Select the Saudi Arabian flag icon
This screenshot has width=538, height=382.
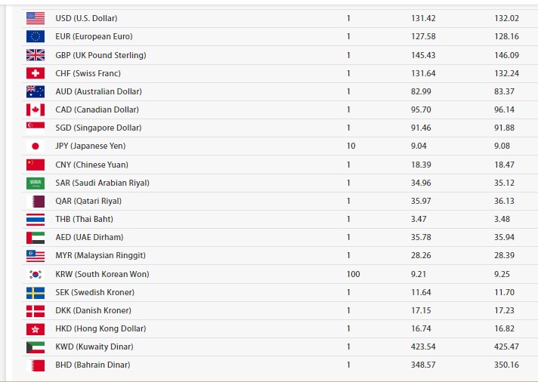[x=36, y=183]
